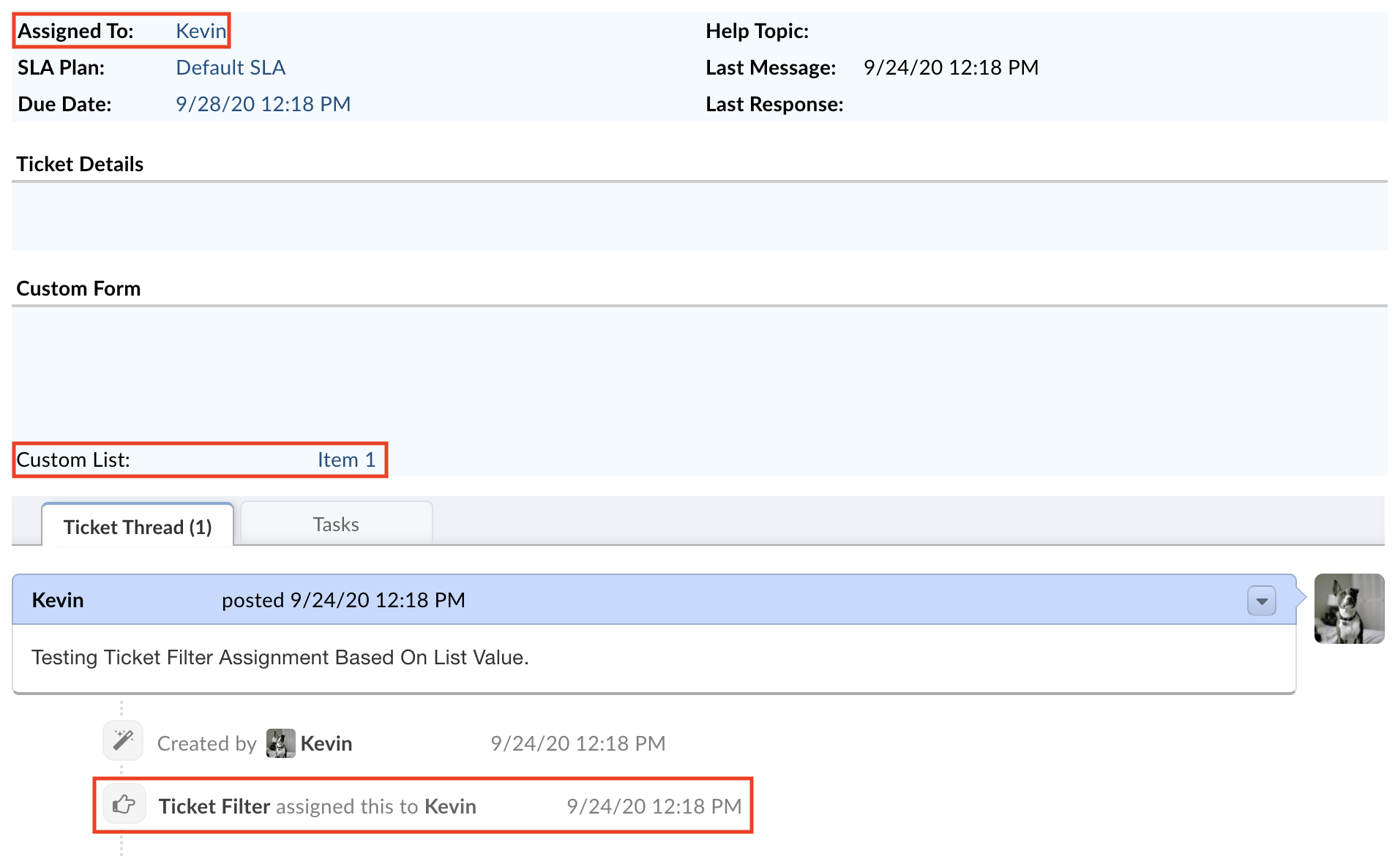Click the Custom Form section heading
This screenshot has width=1395, height=856.
coord(78,288)
